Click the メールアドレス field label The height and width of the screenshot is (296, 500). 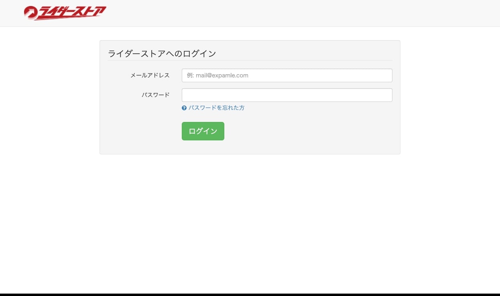(x=149, y=75)
